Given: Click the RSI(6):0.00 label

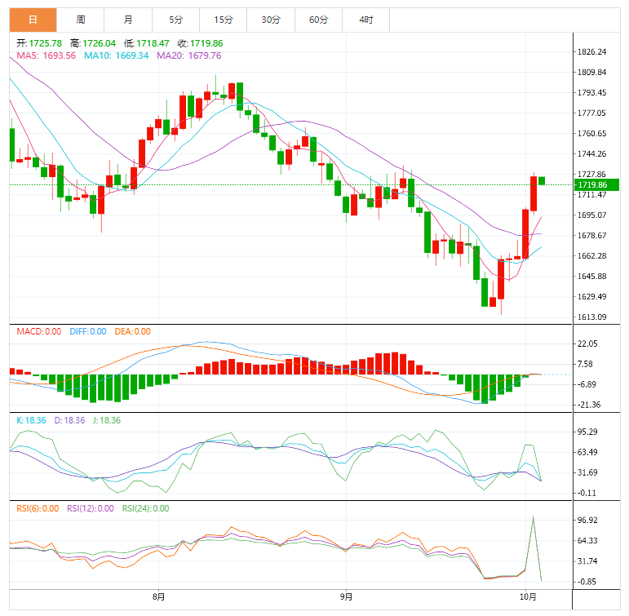Looking at the screenshot, I should point(38,508).
